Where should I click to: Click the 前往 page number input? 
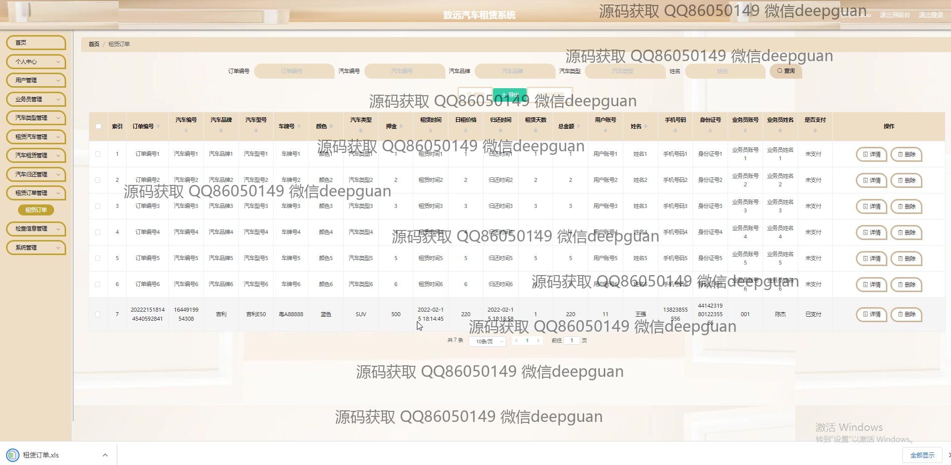(571, 341)
